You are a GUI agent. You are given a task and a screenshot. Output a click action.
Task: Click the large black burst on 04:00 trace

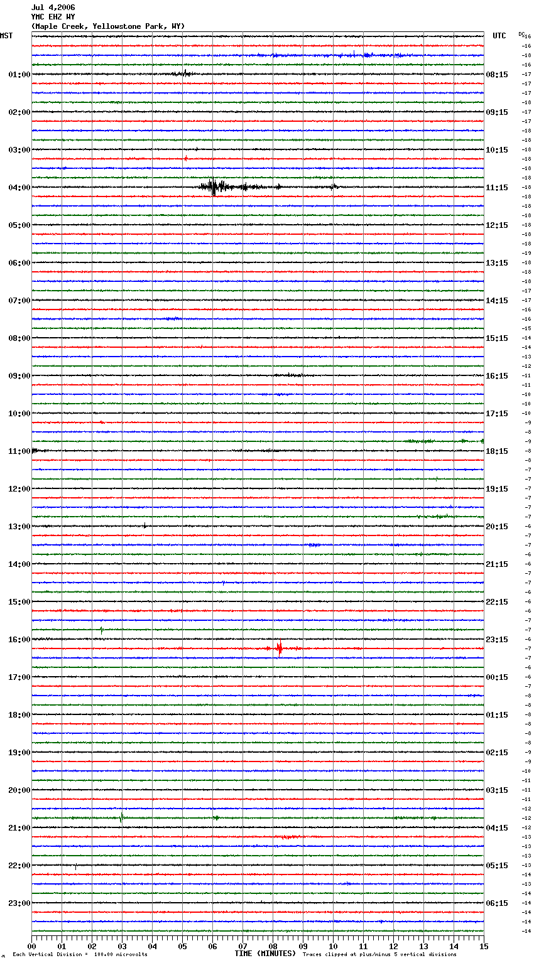[x=214, y=187]
